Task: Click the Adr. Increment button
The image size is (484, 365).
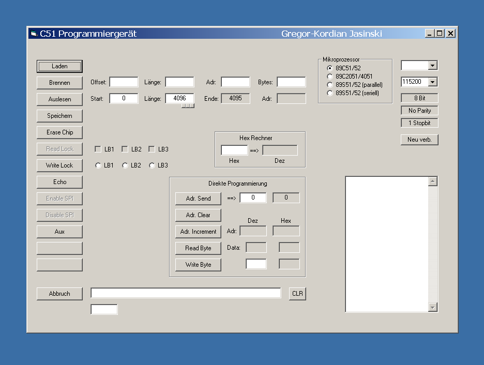Action: tap(198, 232)
